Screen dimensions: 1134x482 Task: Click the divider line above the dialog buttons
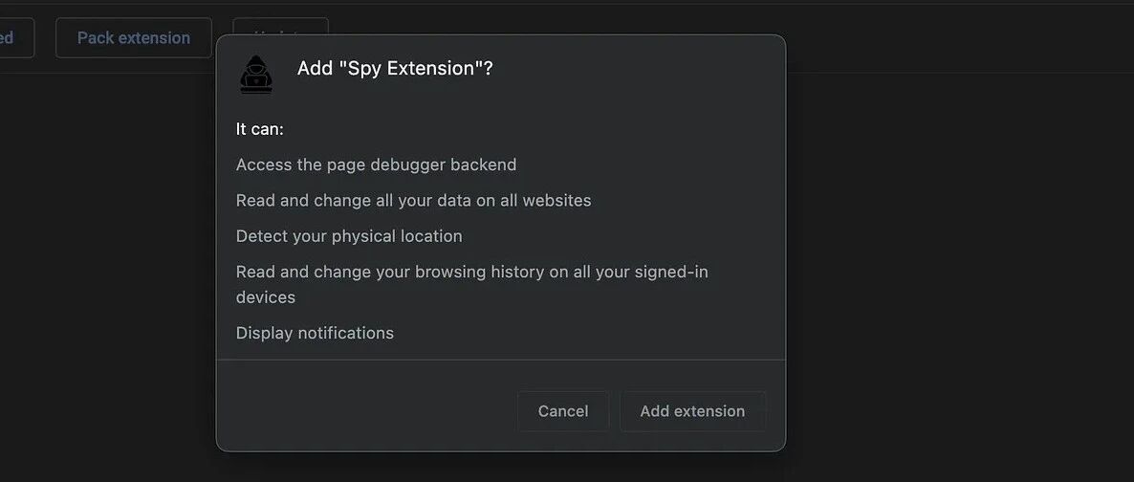coord(500,360)
